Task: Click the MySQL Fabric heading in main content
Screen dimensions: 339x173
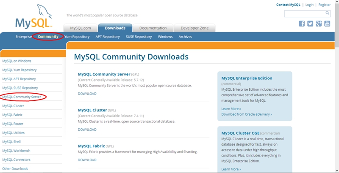Action: 91,146
